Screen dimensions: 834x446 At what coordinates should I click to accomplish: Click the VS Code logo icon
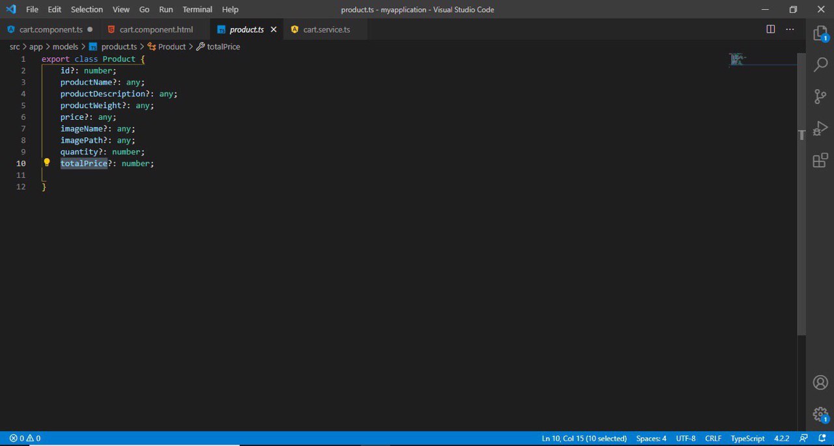10,9
